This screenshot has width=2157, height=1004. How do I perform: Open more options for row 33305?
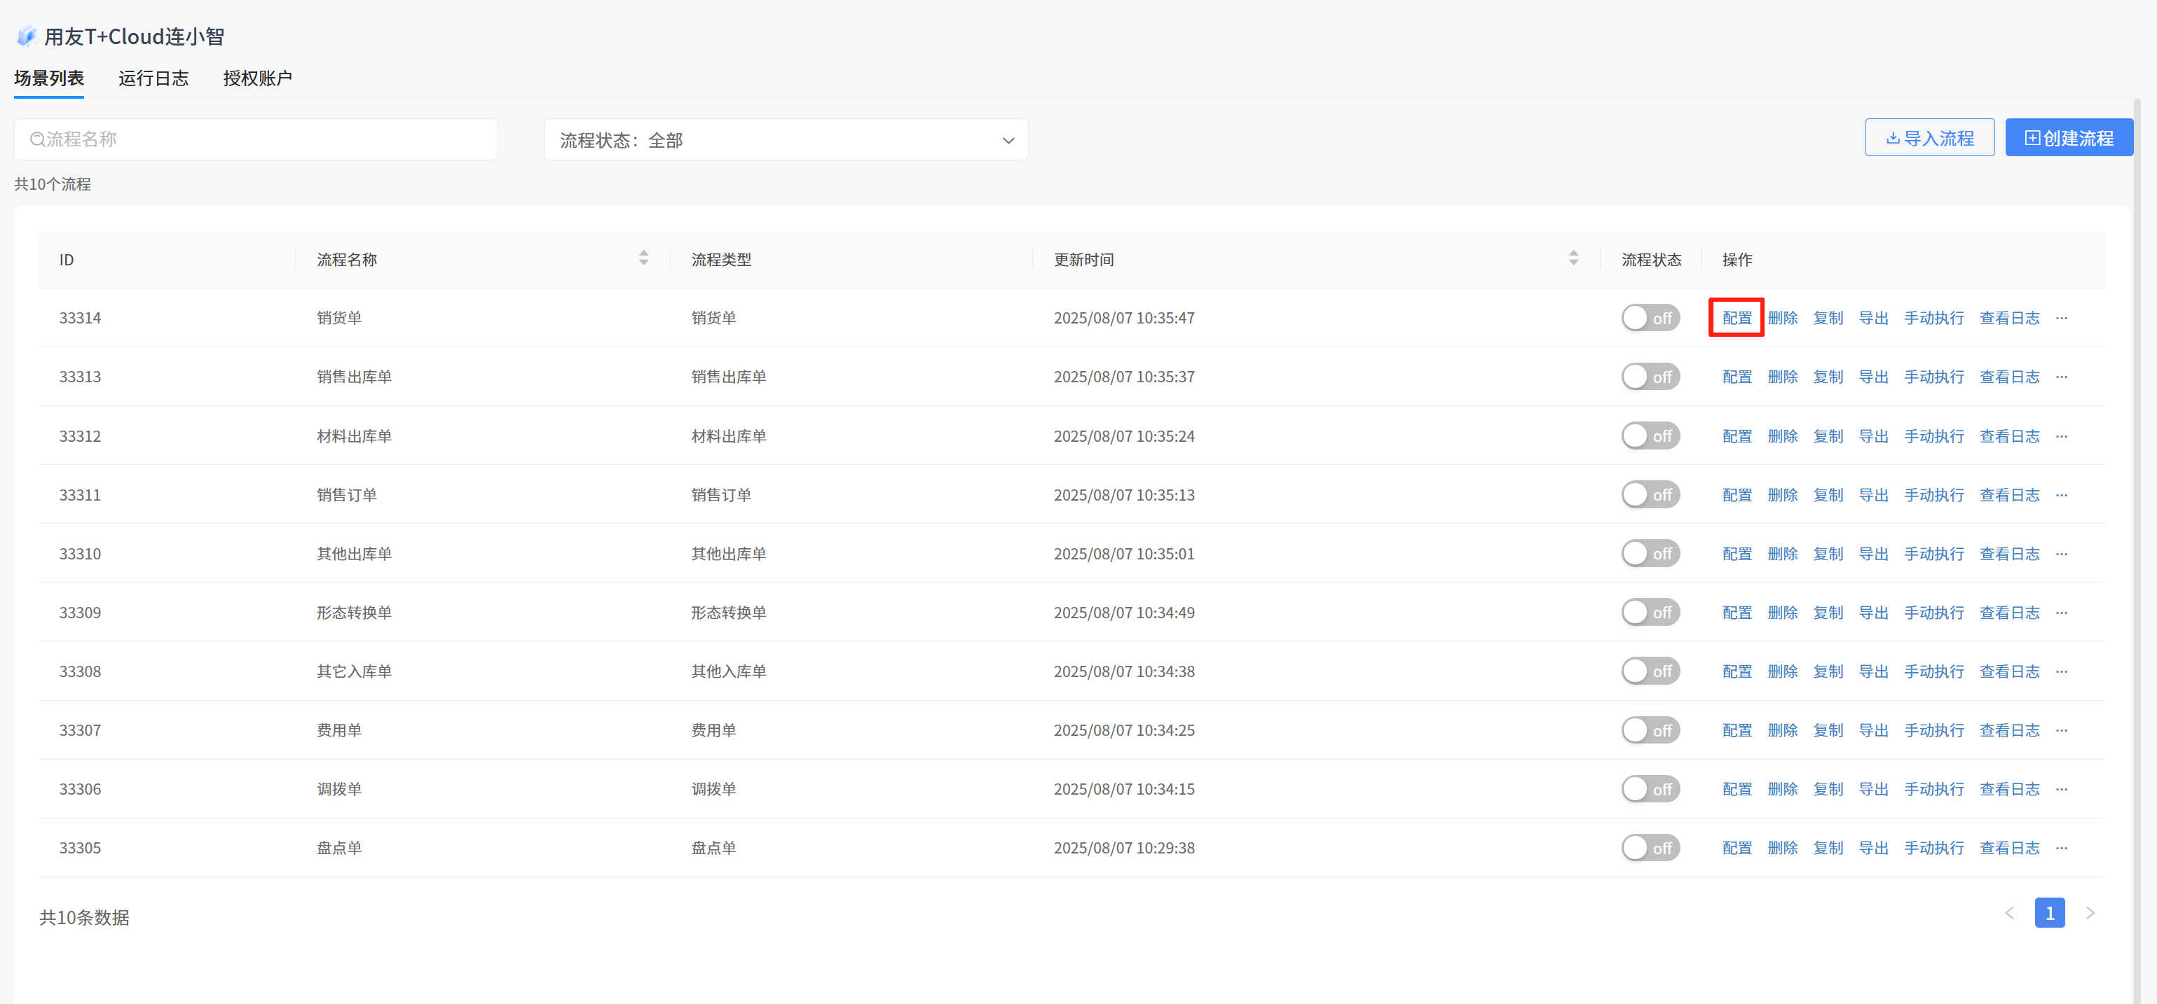(x=2062, y=848)
